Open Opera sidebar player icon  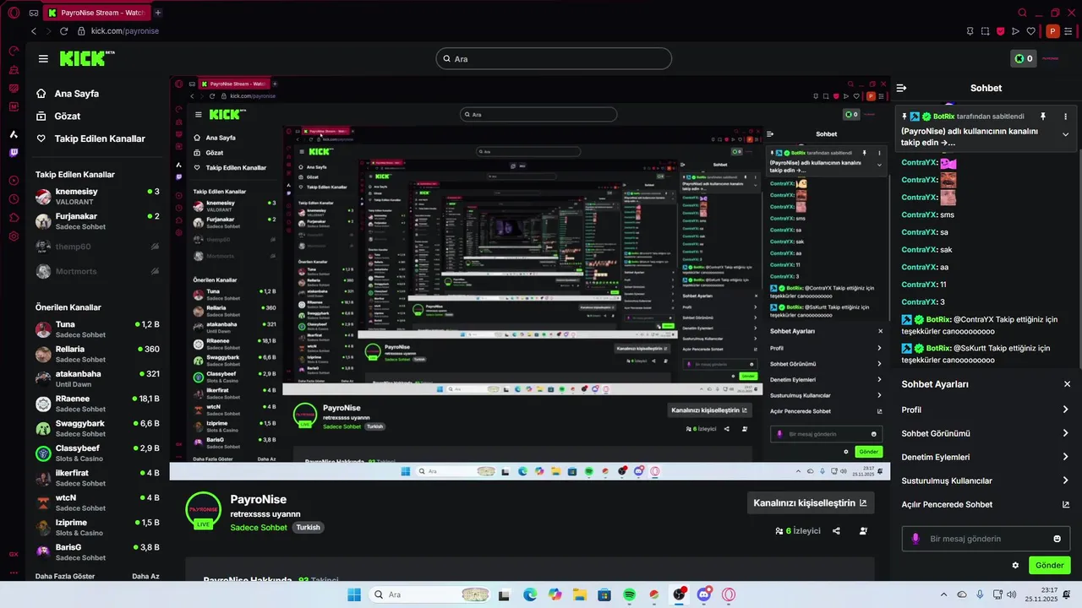click(x=14, y=180)
